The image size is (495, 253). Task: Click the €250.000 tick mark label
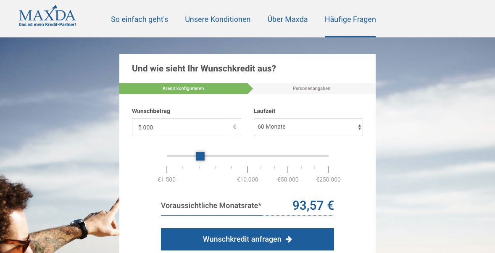[328, 179]
